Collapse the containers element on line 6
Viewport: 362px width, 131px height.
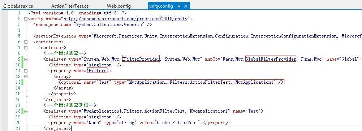click(26, 42)
